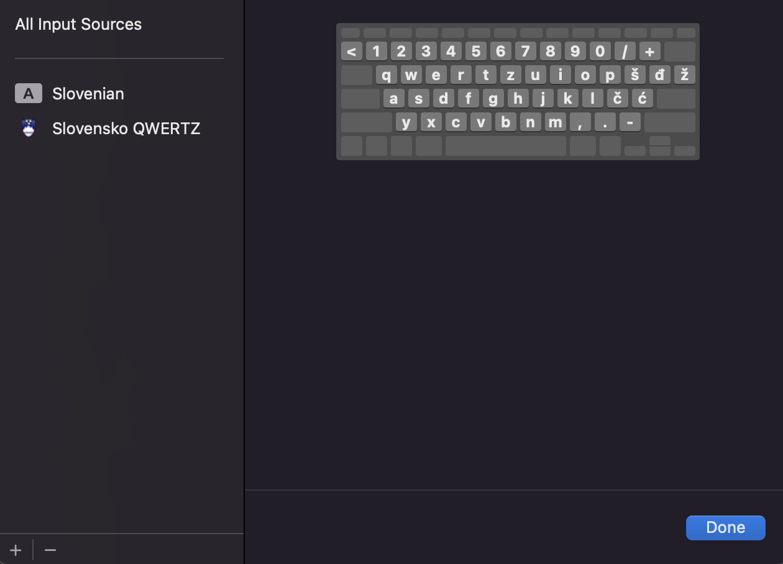Click the '-' key on keyboard preview

(x=630, y=122)
